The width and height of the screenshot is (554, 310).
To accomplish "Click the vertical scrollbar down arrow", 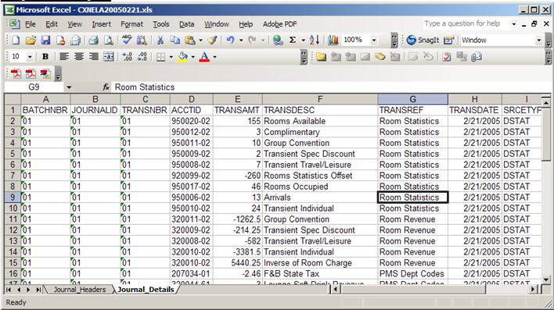I will pos(546,280).
